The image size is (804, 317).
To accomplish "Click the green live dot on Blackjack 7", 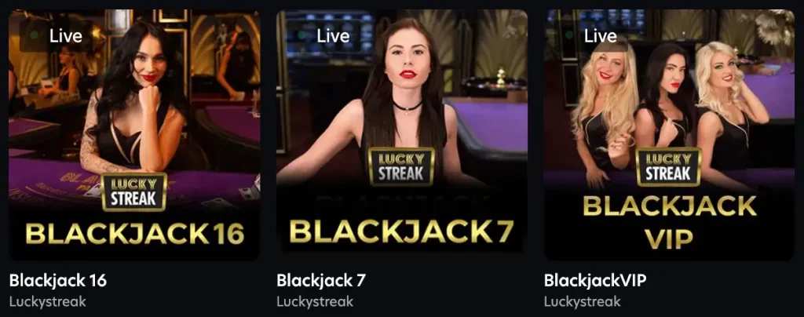I will point(302,36).
